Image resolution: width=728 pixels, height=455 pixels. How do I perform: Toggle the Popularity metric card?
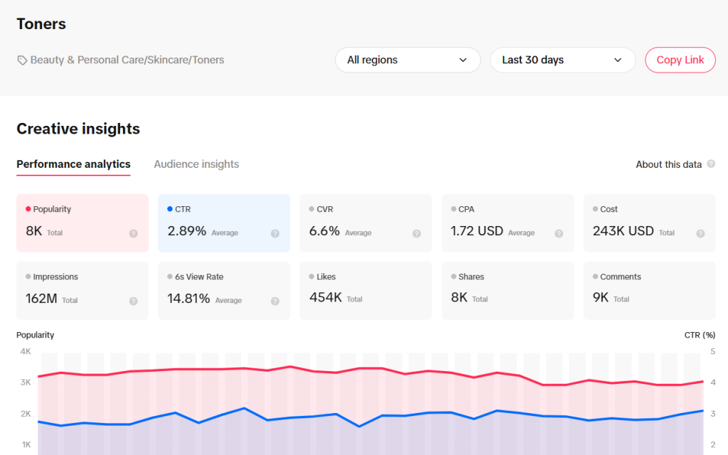82,223
